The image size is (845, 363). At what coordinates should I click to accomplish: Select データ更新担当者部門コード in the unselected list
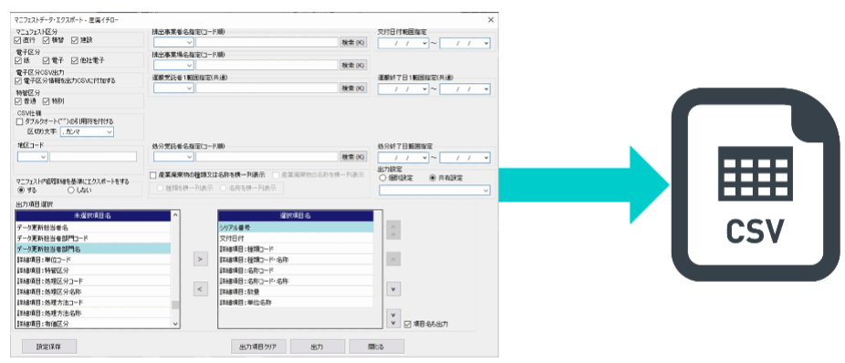93,238
